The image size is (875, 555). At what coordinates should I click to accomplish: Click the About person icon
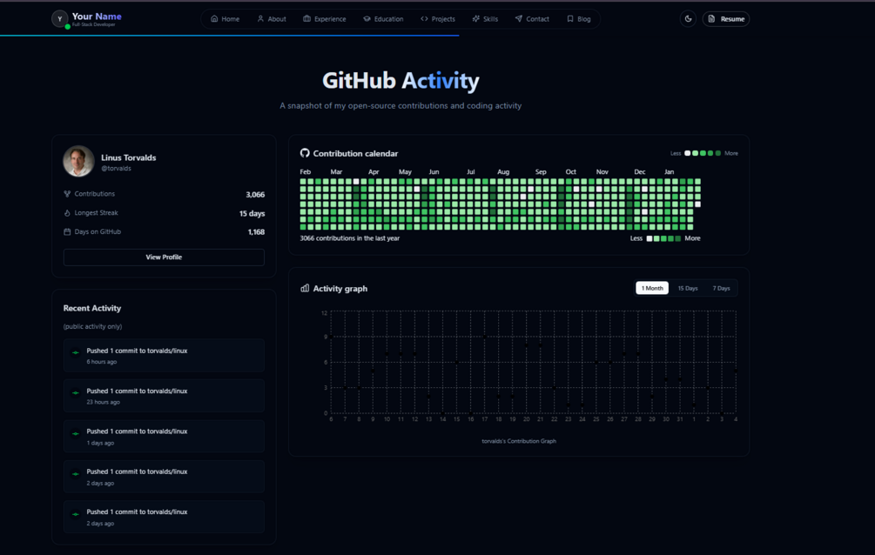[x=260, y=19]
